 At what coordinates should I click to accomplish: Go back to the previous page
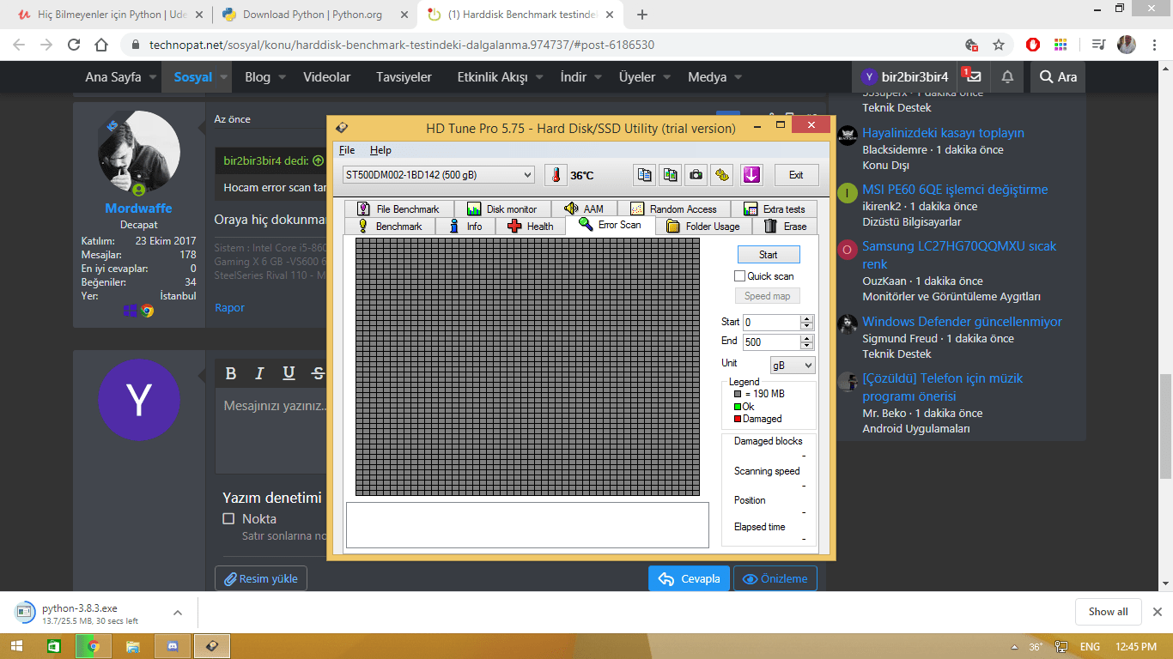click(19, 45)
